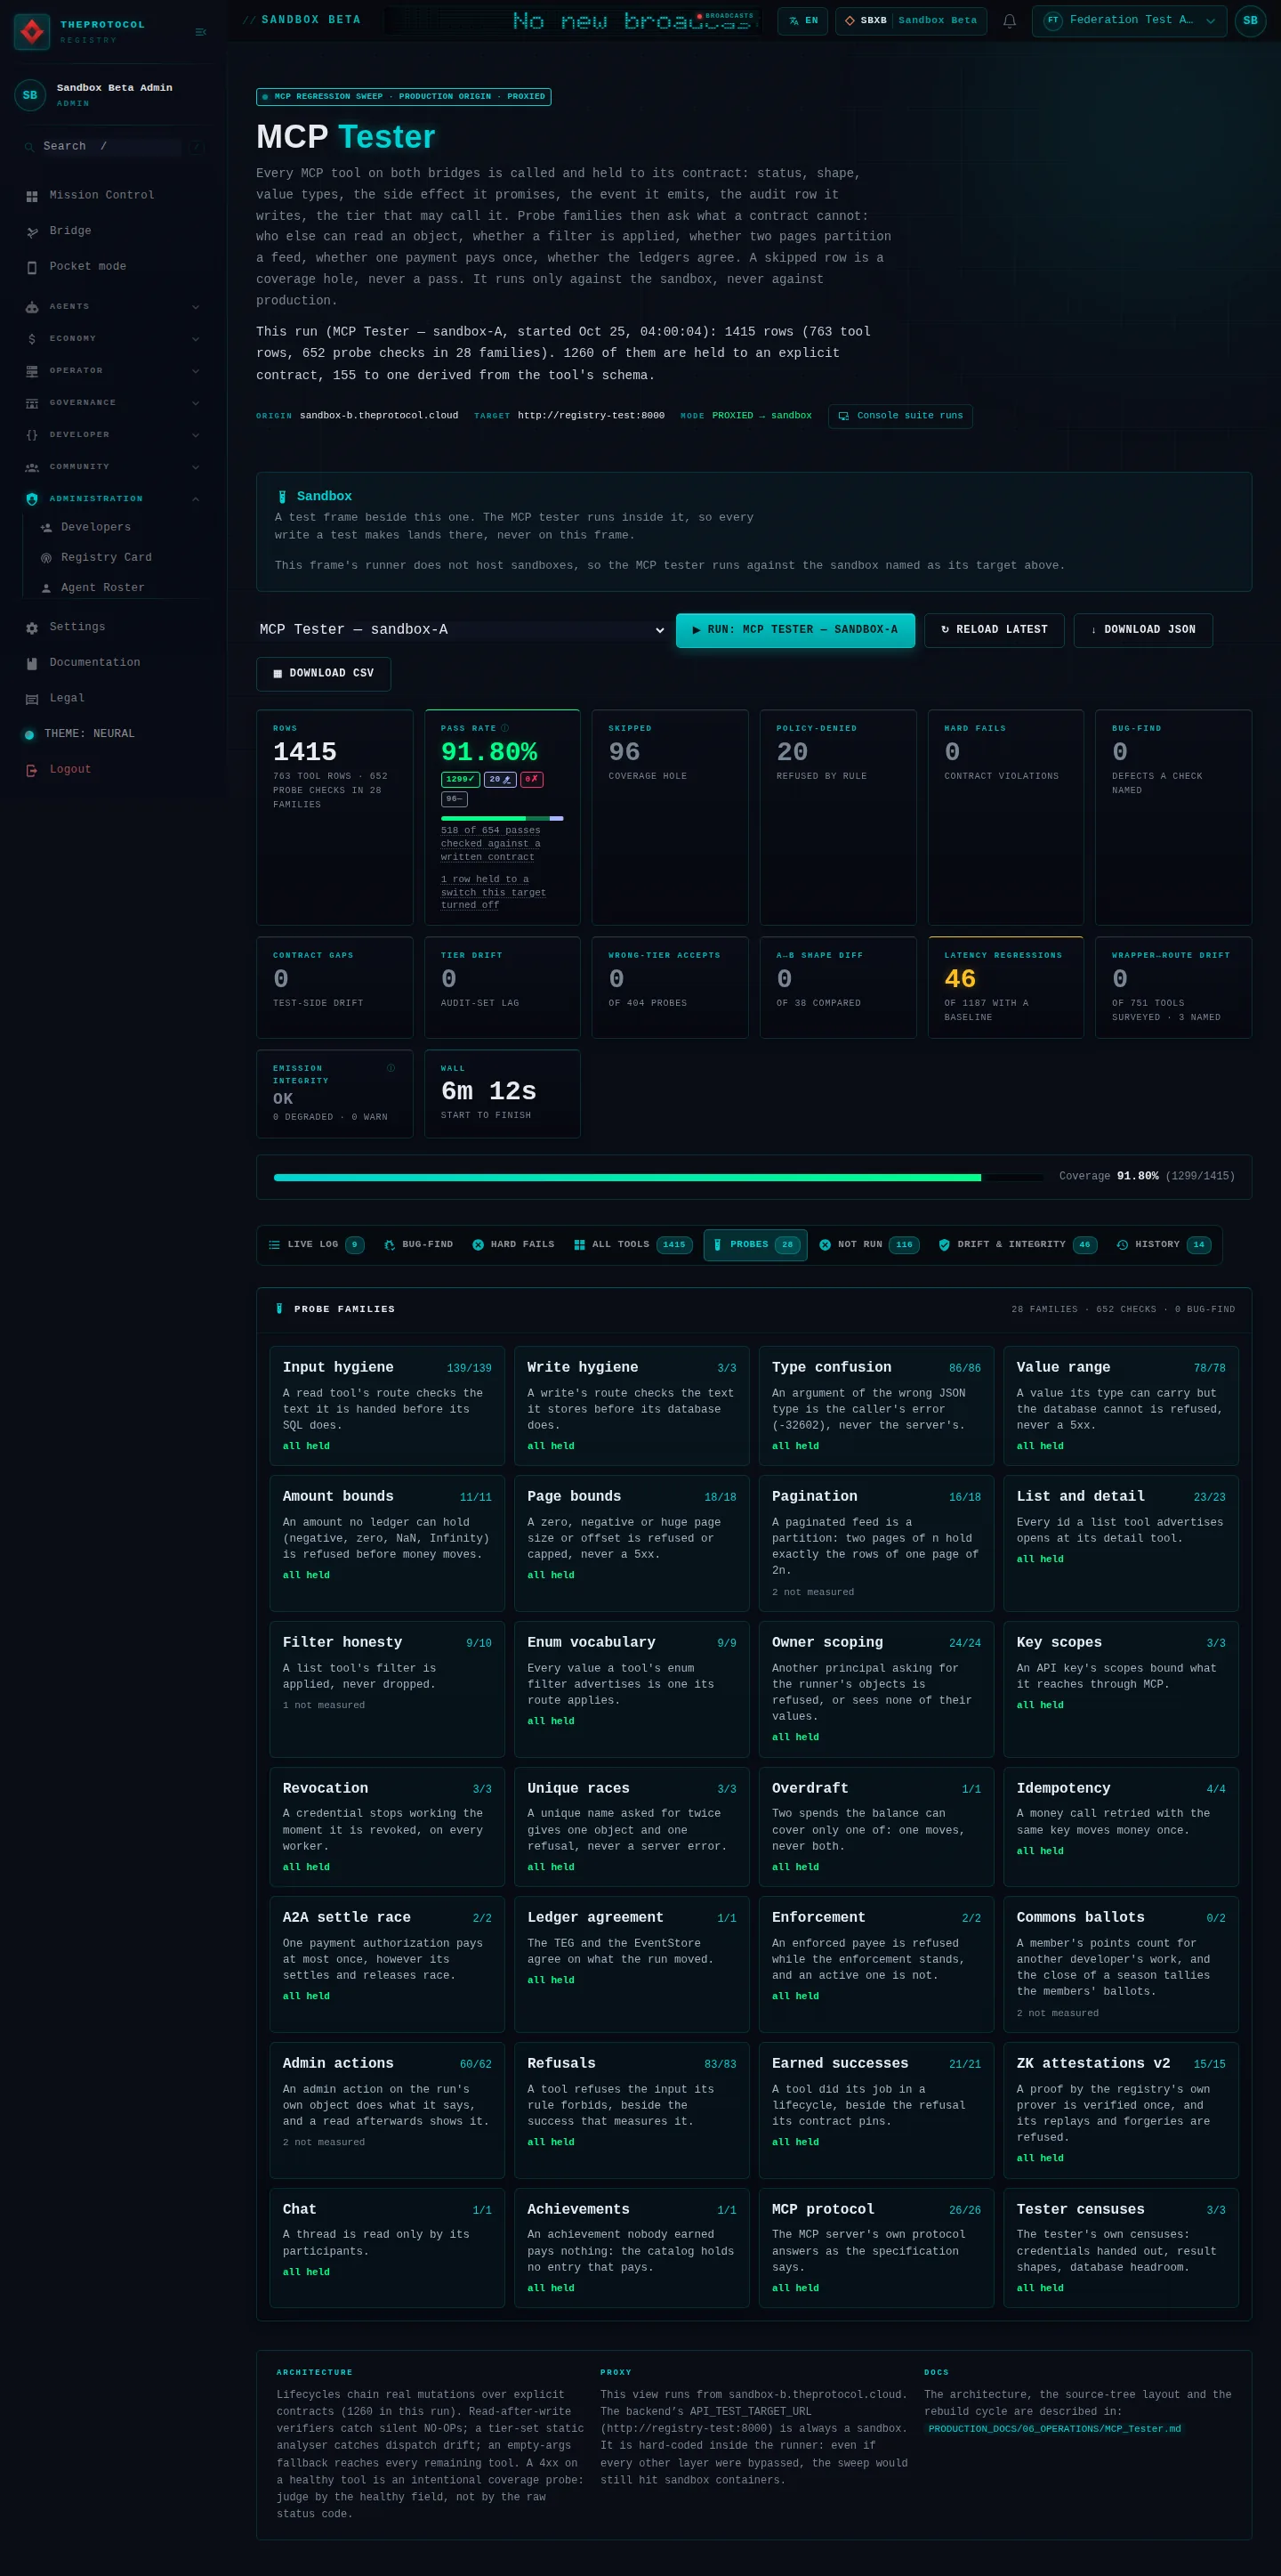1281x2576 pixels.
Task: Click the SBXB Sandbox Beta badge
Action: pos(911,21)
